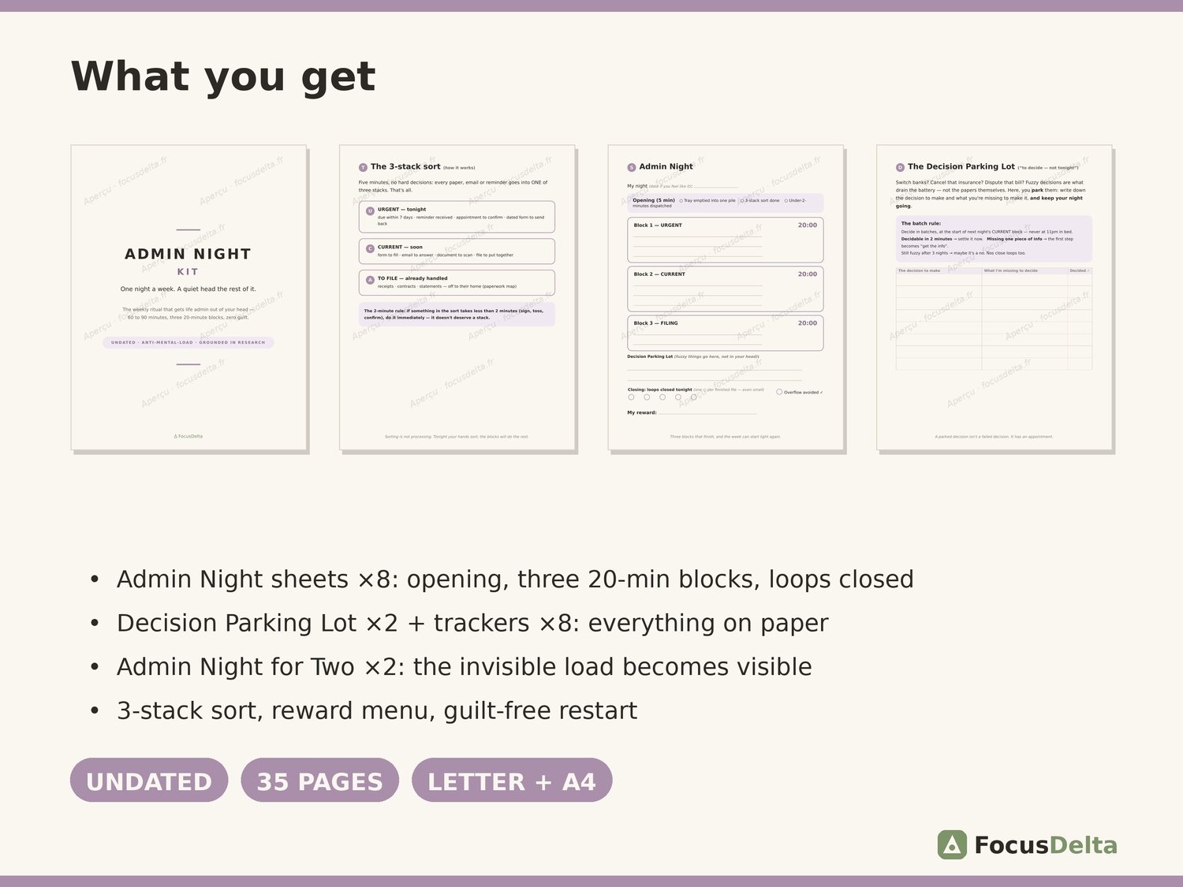Image resolution: width=1183 pixels, height=887 pixels.
Task: Click the 20:00 timer in Block 1
Action: [x=808, y=225]
